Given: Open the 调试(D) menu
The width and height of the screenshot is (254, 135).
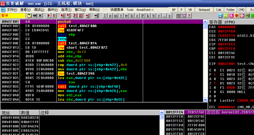Looking at the screenshot, I should pos(39,10).
